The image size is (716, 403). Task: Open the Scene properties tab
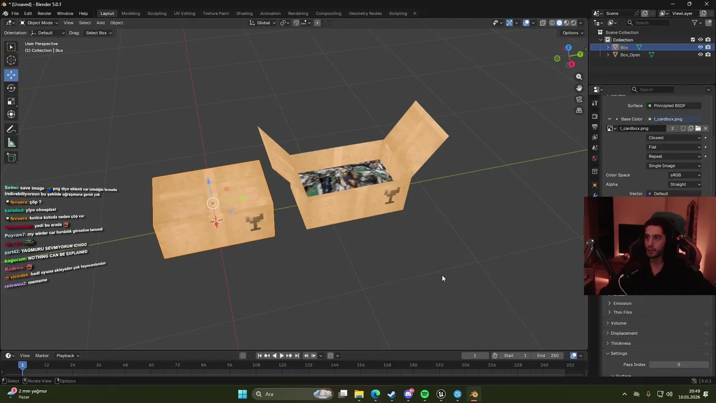point(595,148)
